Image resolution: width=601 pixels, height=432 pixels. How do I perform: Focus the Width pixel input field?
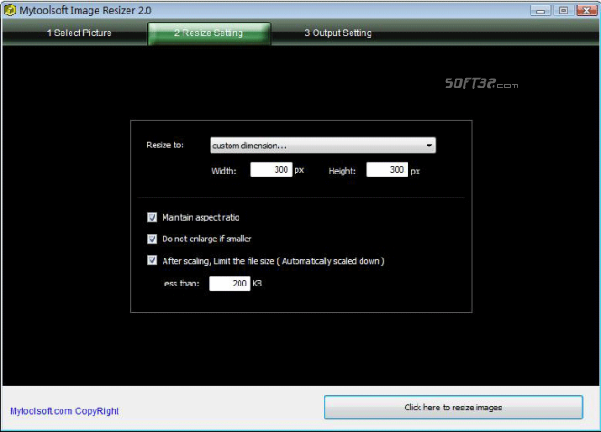271,169
